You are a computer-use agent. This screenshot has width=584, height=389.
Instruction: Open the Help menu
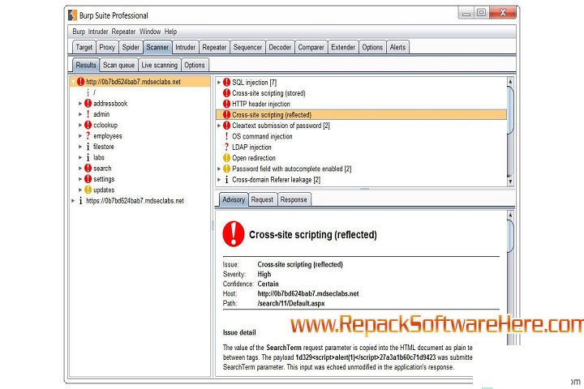point(170,32)
